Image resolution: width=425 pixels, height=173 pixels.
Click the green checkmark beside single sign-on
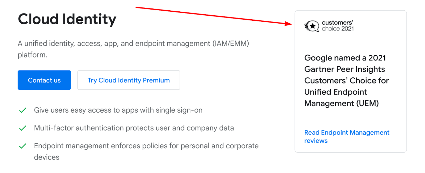coord(23,110)
